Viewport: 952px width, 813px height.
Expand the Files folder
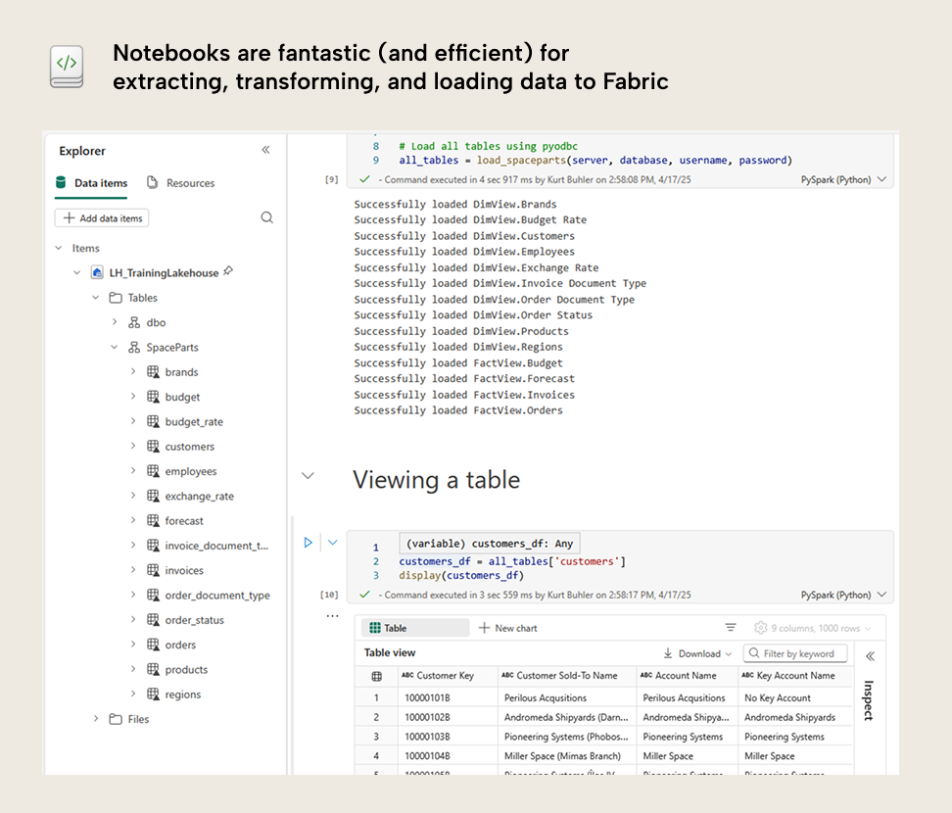pyautogui.click(x=96, y=718)
